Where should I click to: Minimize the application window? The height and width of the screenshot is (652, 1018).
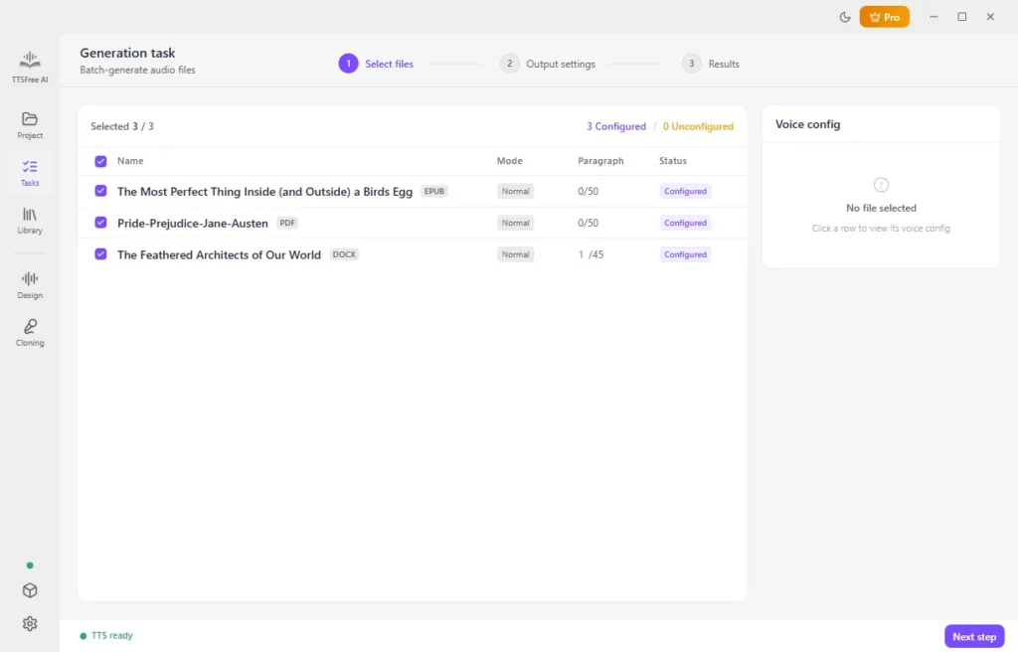coord(933,17)
